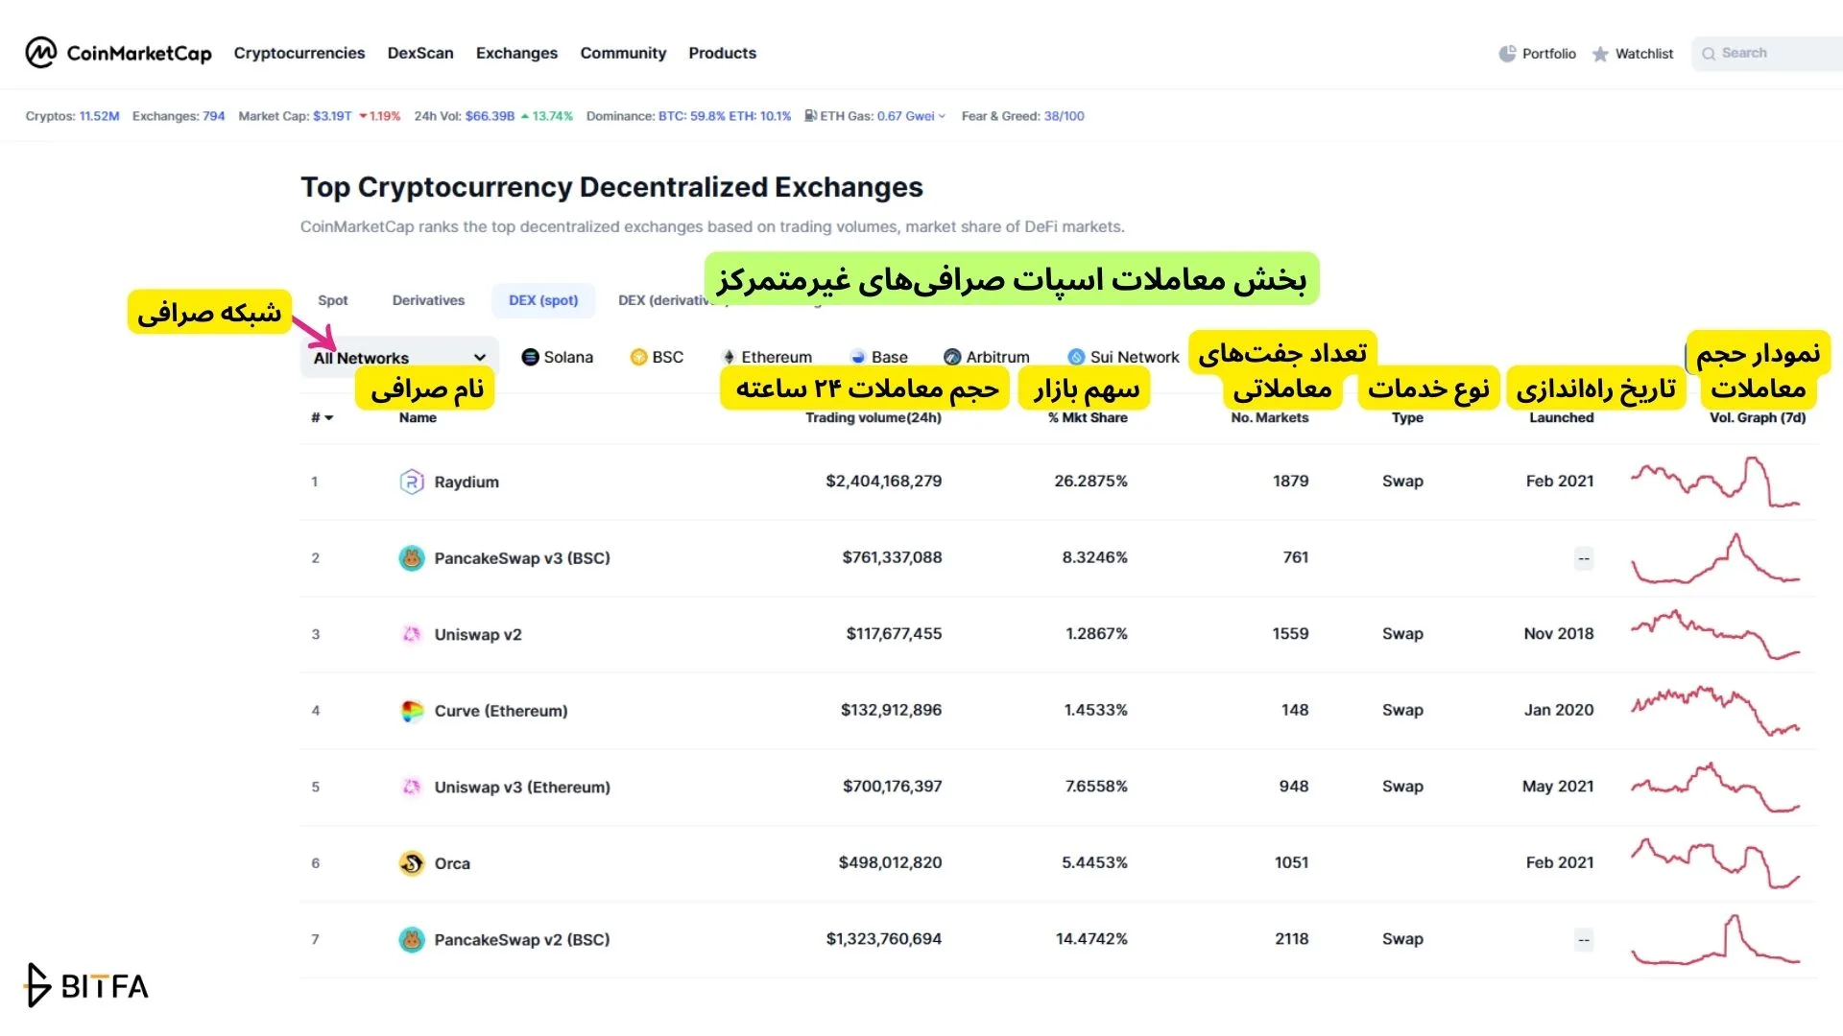Click the PancakeSwap v2 (BSC) logo
This screenshot has height=1036, width=1843.
[412, 939]
